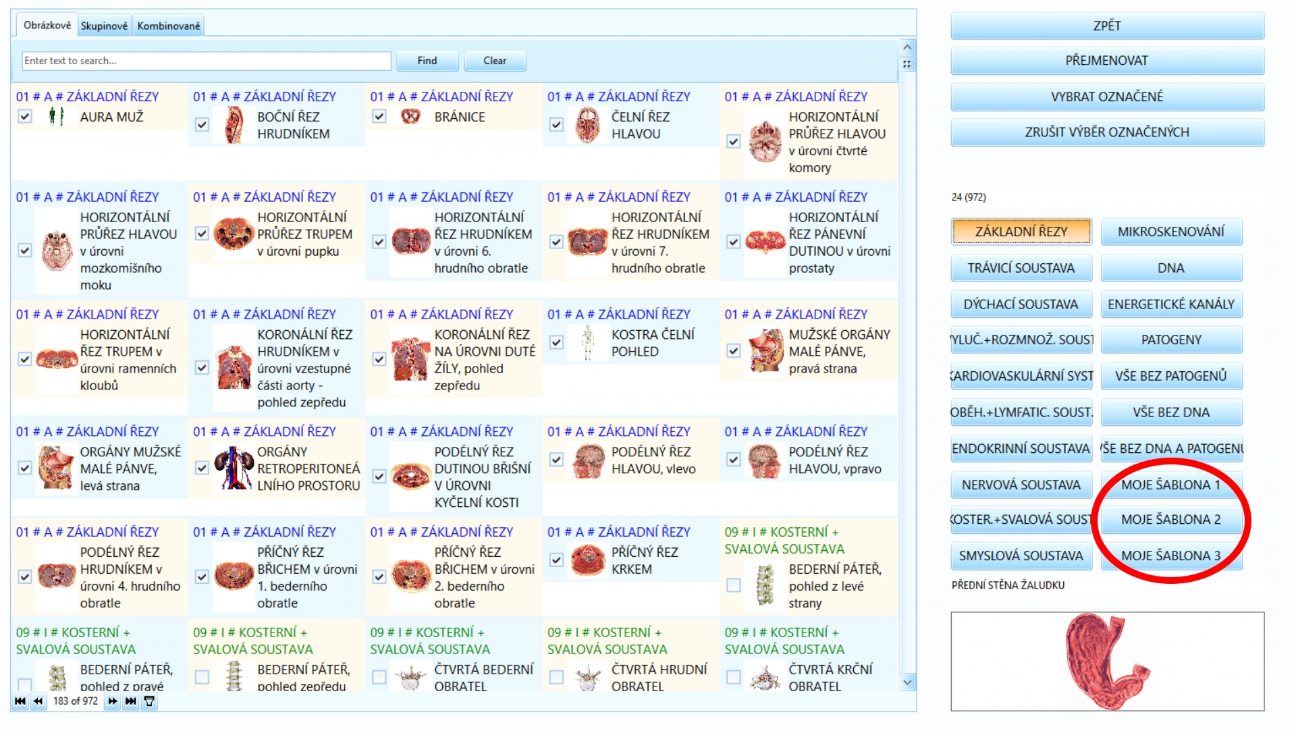The width and height of the screenshot is (1296, 729).
Task: Click the BOČNÍ ŘEZ HRUDNÍKEM image icon
Action: (234, 125)
